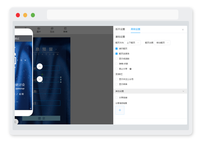Click the 基础设置 section heading

tap(120, 37)
